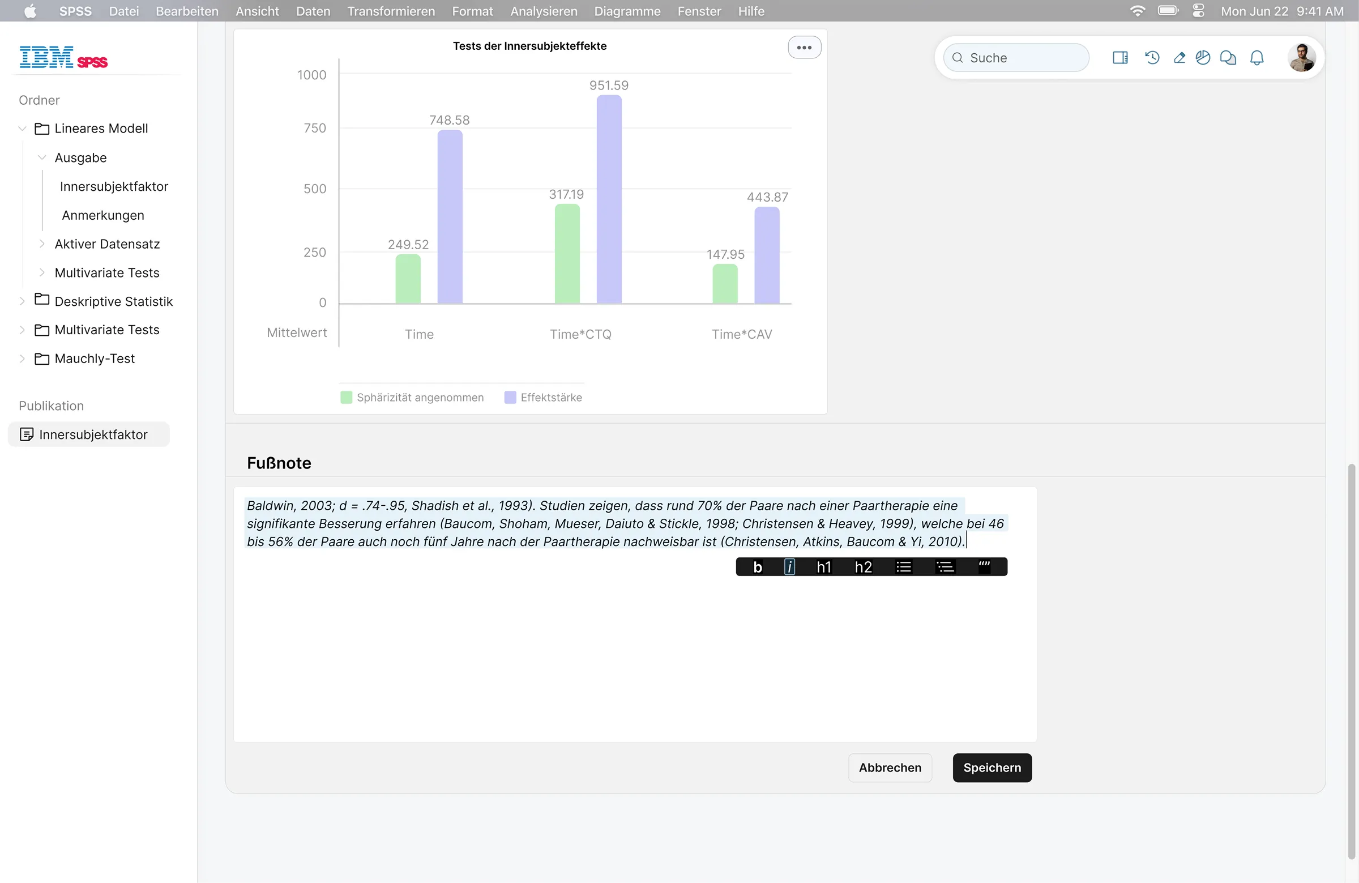Viewport: 1359px width, 883px height.
Task: Expand the Deskriptive Statistik folder
Action: tap(23, 301)
